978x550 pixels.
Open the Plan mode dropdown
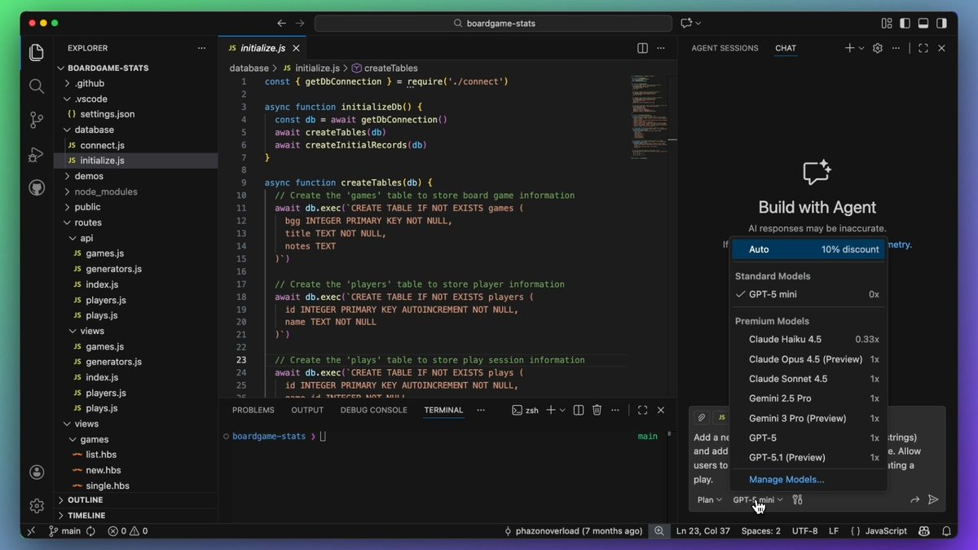click(709, 499)
